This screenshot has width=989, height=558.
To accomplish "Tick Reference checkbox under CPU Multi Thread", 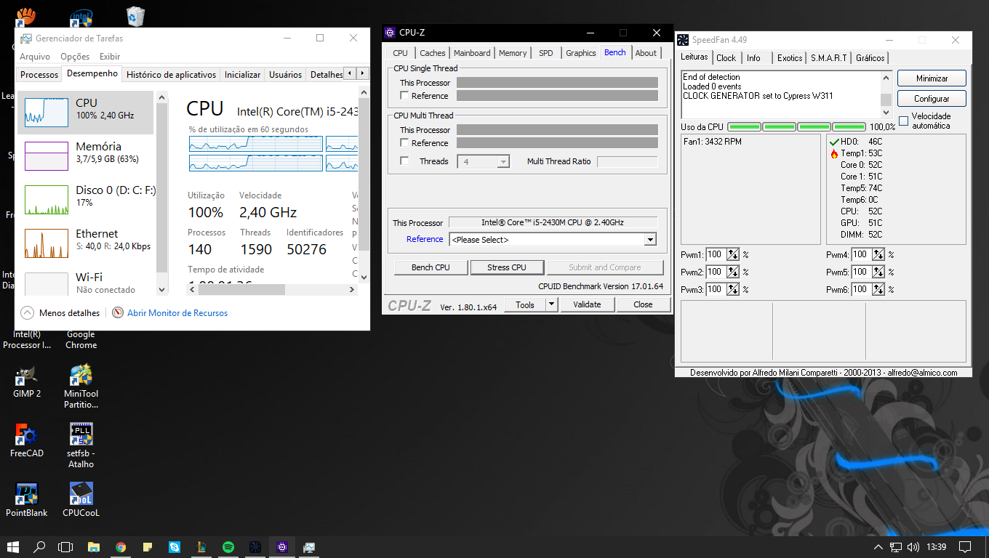I will (404, 143).
